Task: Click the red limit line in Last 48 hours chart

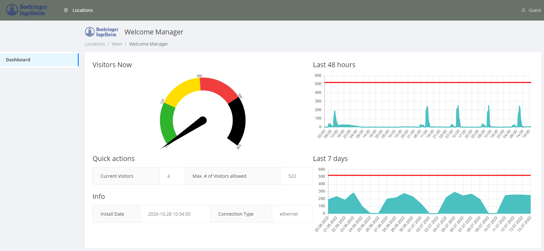Action: click(428, 83)
